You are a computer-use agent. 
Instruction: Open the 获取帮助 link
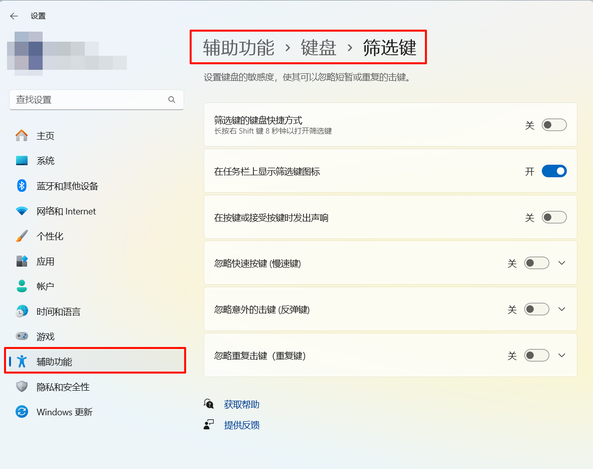point(242,404)
